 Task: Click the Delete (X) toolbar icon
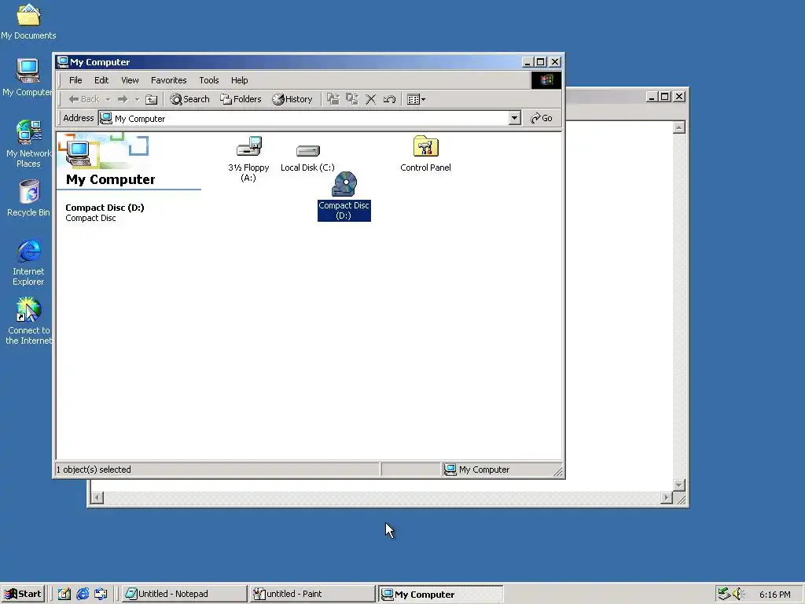pos(371,99)
